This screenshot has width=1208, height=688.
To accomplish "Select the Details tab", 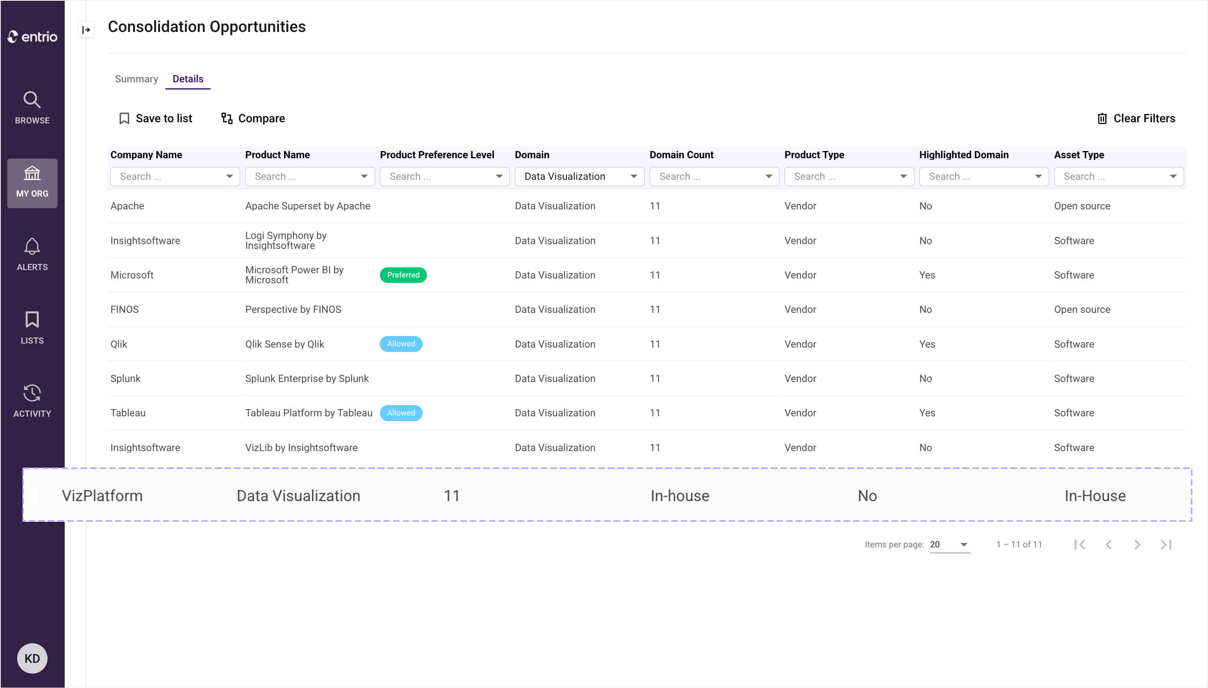I will pos(188,79).
